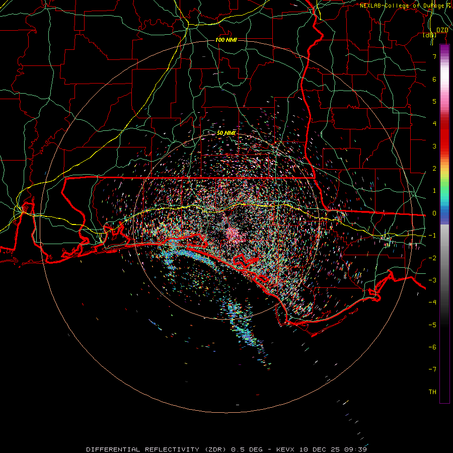Click the -6 value on color scale
Screen dimensions: 453x453
pyautogui.click(x=432, y=347)
